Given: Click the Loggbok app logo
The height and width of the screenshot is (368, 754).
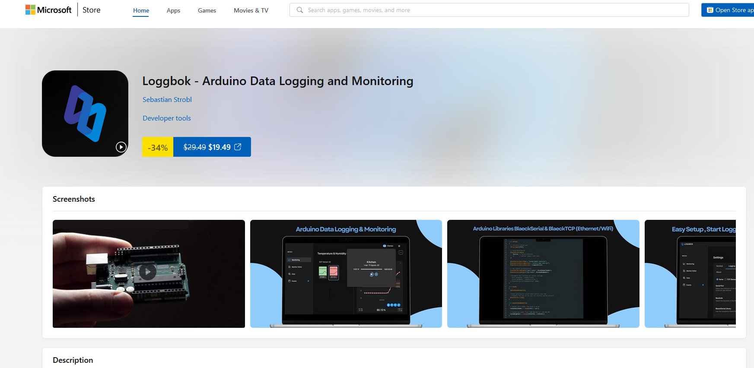Looking at the screenshot, I should (85, 113).
